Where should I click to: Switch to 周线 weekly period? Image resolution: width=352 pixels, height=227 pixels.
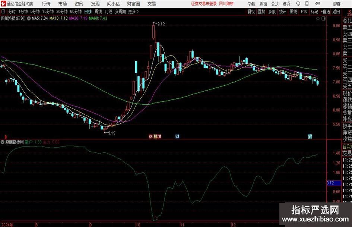click(98, 12)
